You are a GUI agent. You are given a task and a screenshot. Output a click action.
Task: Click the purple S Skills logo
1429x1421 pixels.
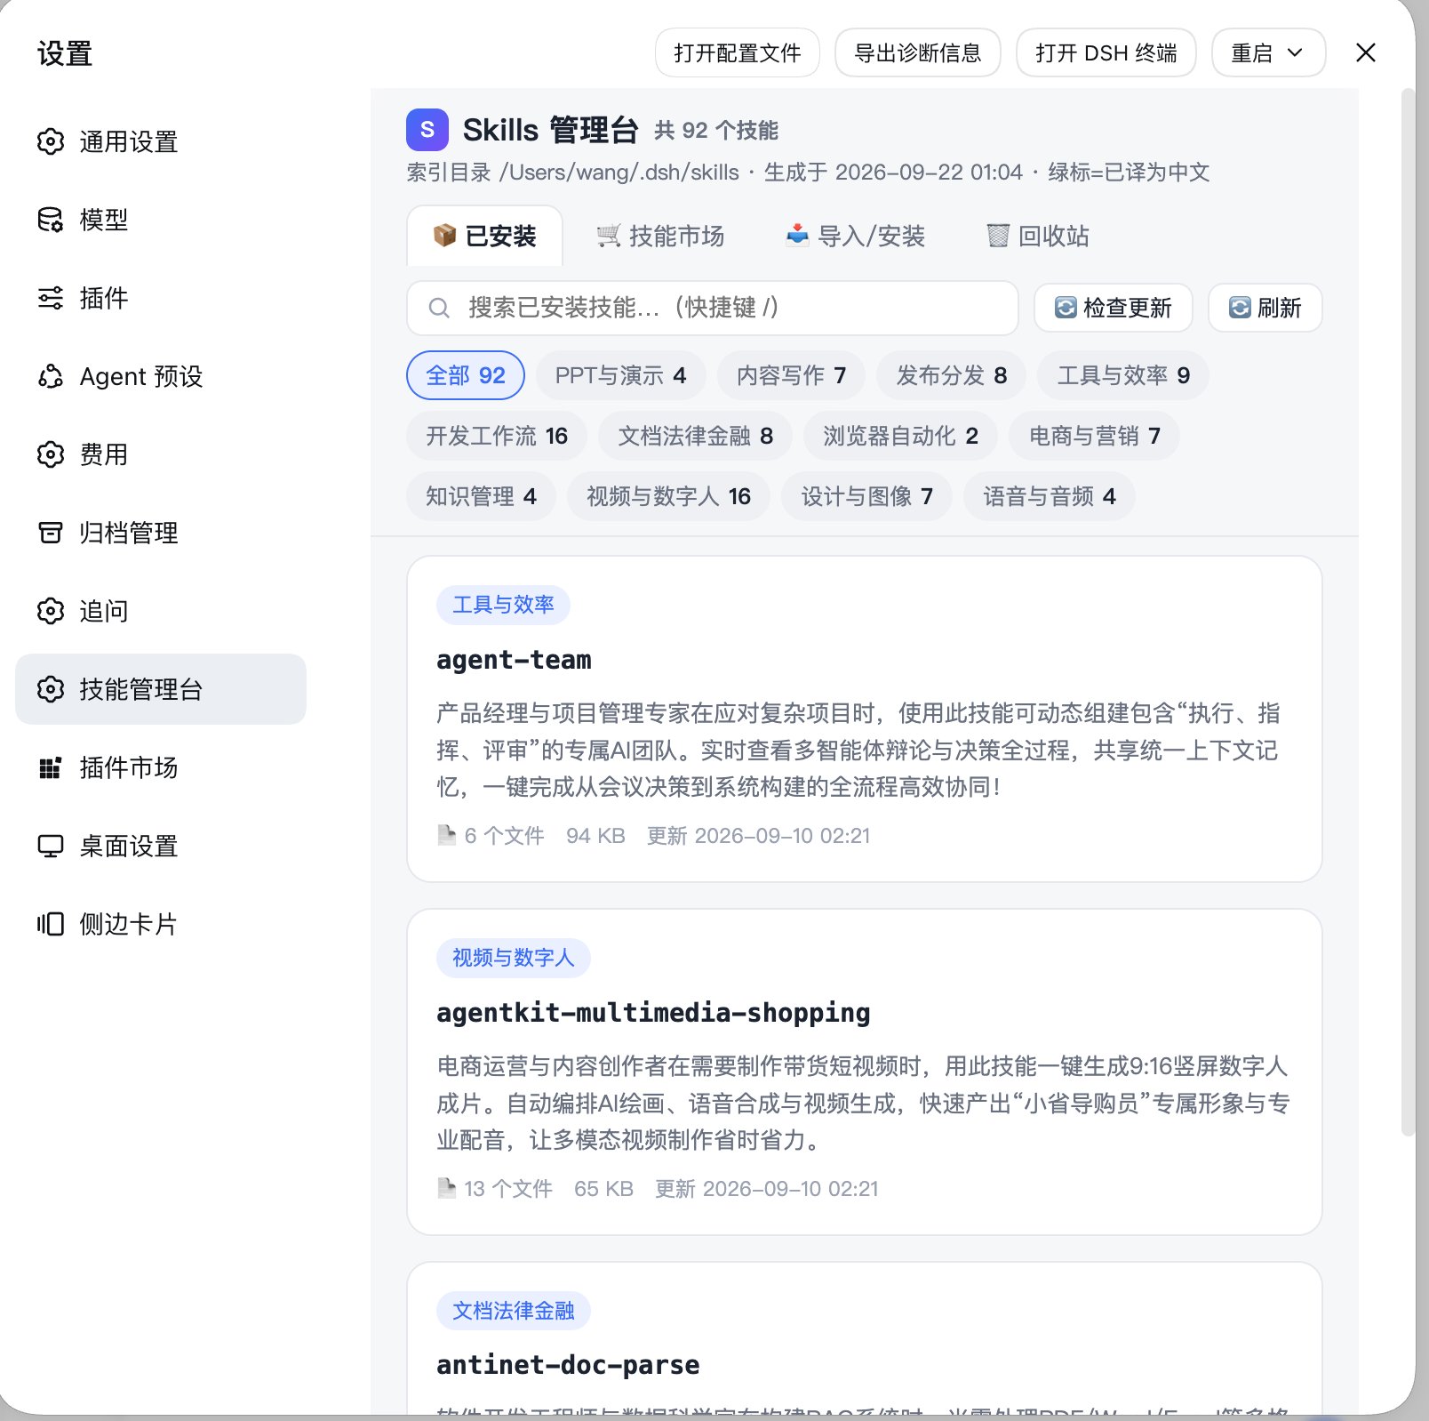point(427,130)
